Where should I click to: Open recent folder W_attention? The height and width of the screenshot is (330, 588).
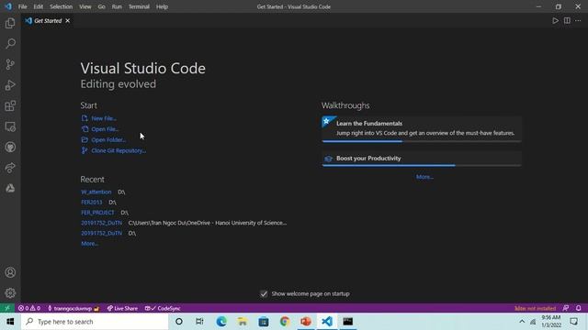[96, 192]
